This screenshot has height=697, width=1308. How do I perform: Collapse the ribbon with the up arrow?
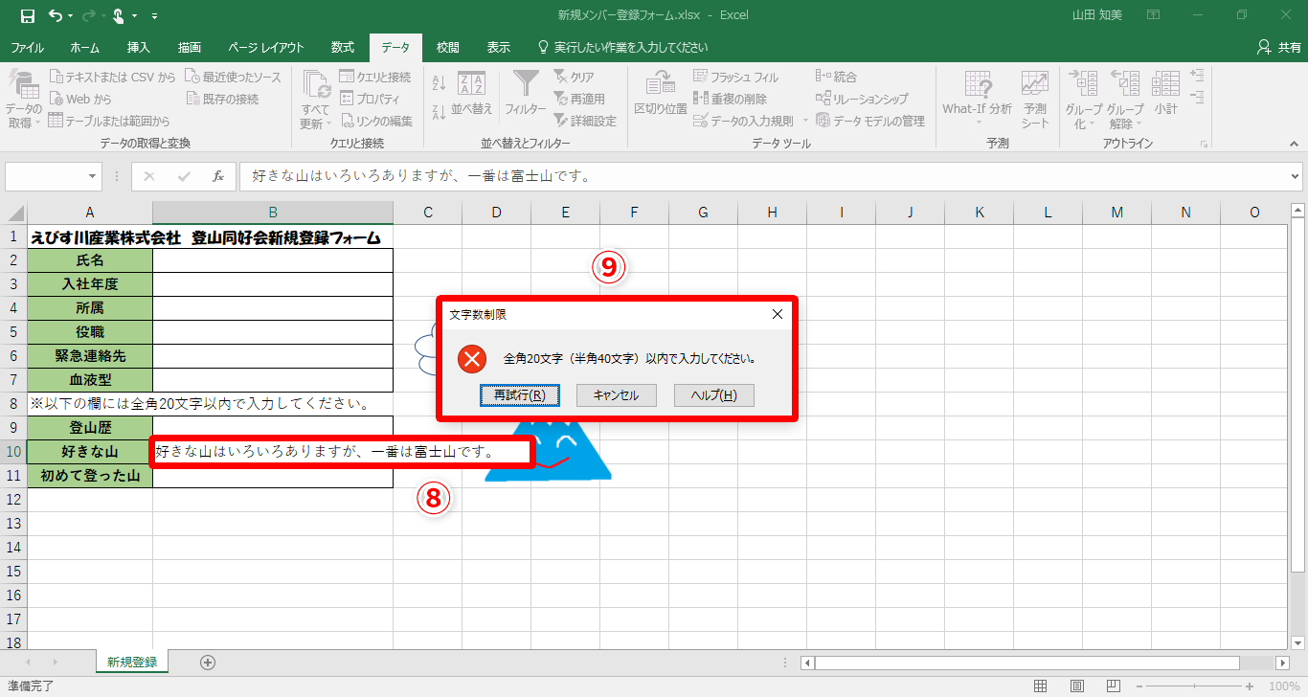1294,144
